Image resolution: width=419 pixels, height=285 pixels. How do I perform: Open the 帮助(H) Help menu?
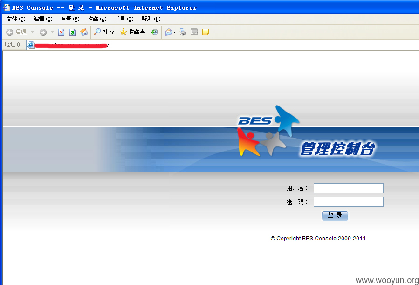[151, 19]
